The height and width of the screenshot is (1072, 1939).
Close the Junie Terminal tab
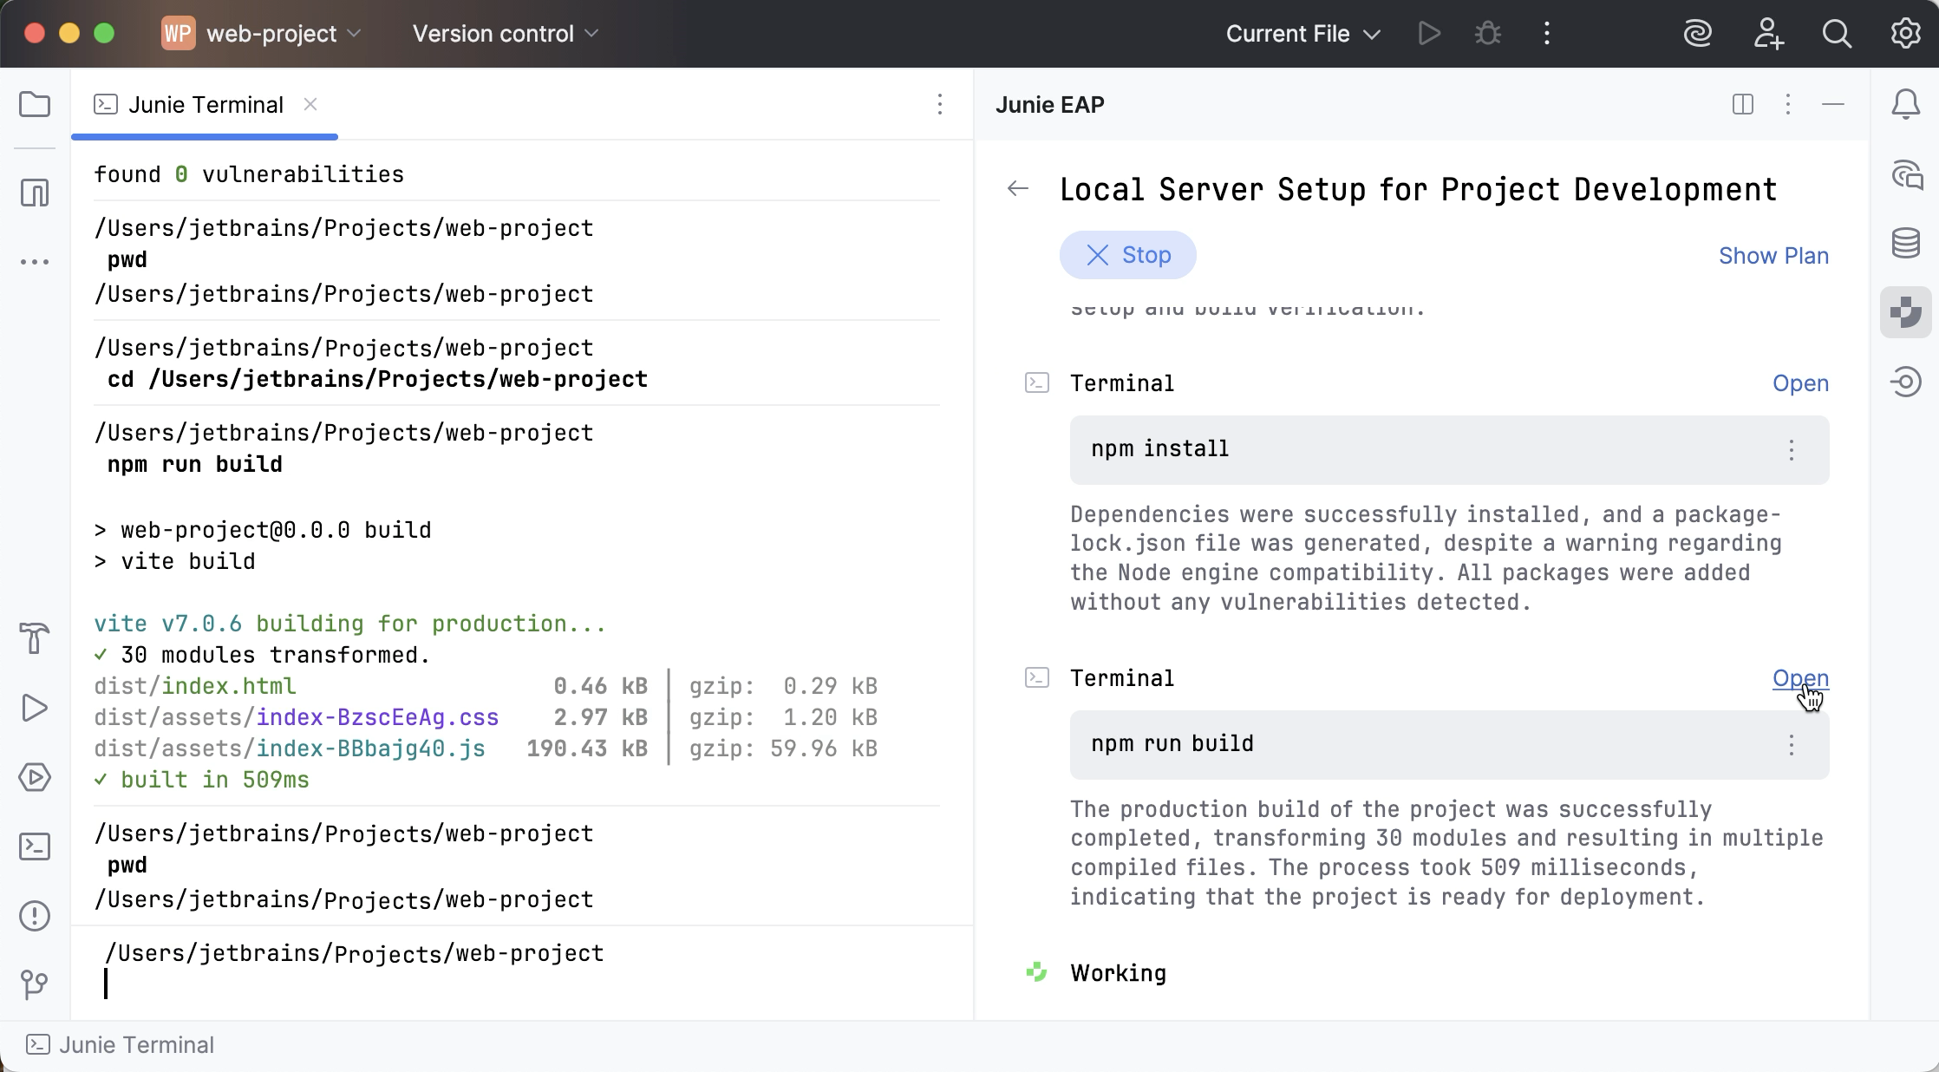[310, 105]
